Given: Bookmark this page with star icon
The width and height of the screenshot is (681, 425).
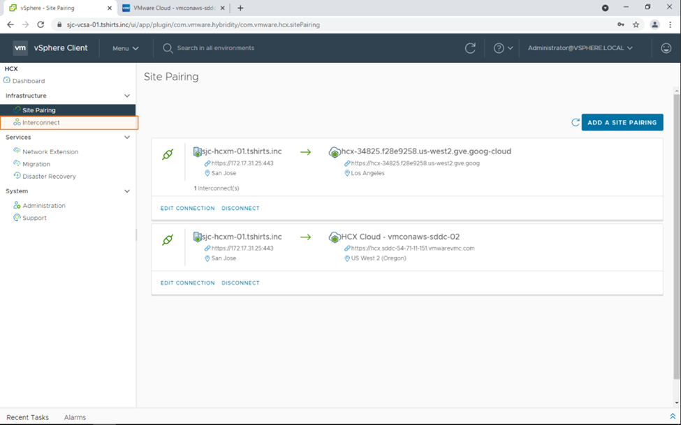Looking at the screenshot, I should [636, 24].
